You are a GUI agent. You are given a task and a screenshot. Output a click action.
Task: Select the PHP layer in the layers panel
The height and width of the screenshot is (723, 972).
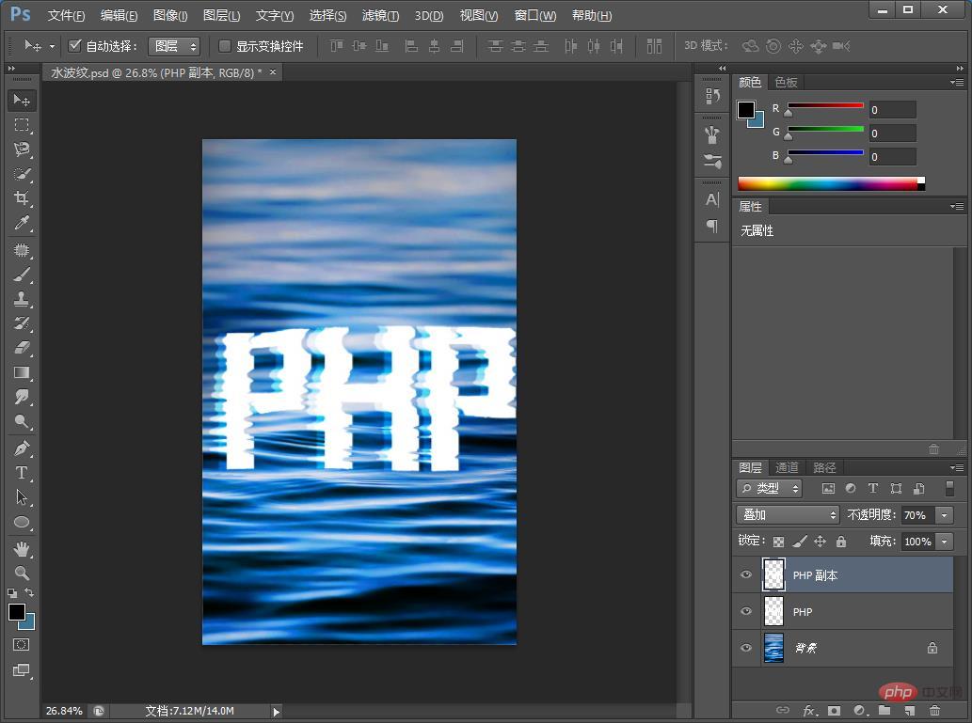[x=847, y=612]
